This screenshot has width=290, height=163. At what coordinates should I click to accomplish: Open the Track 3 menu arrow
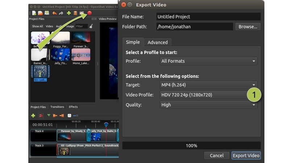click(33, 146)
